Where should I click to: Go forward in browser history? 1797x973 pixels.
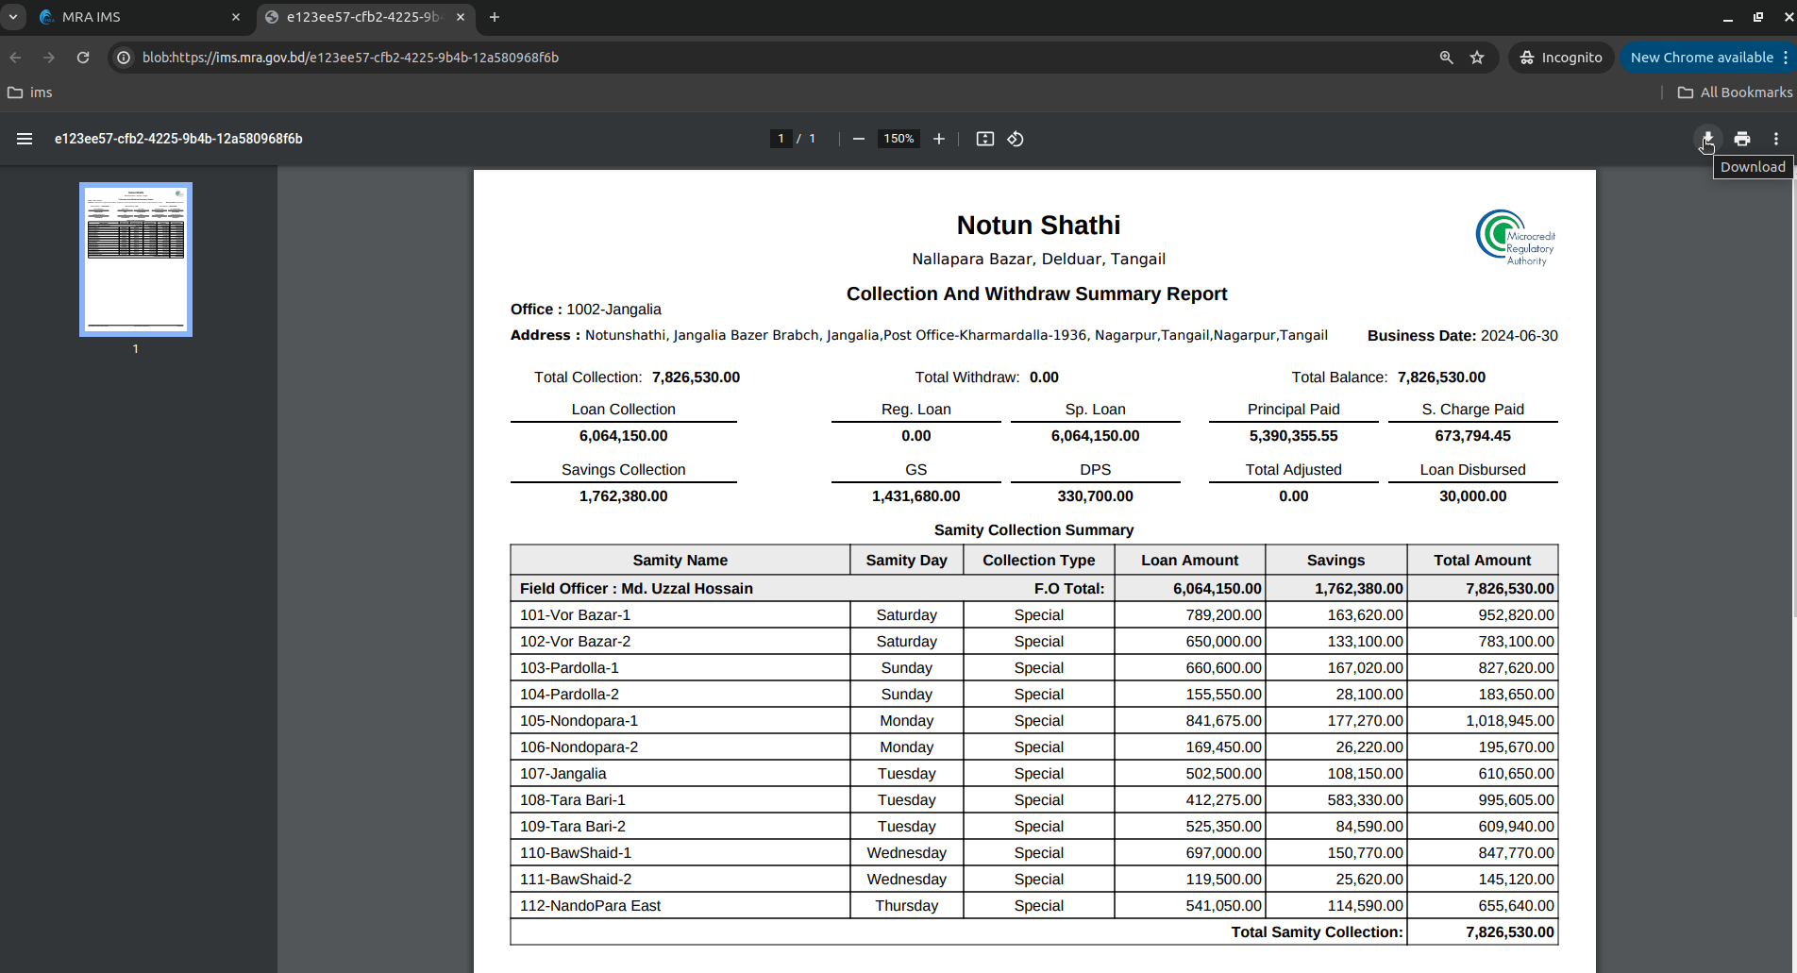click(x=49, y=58)
